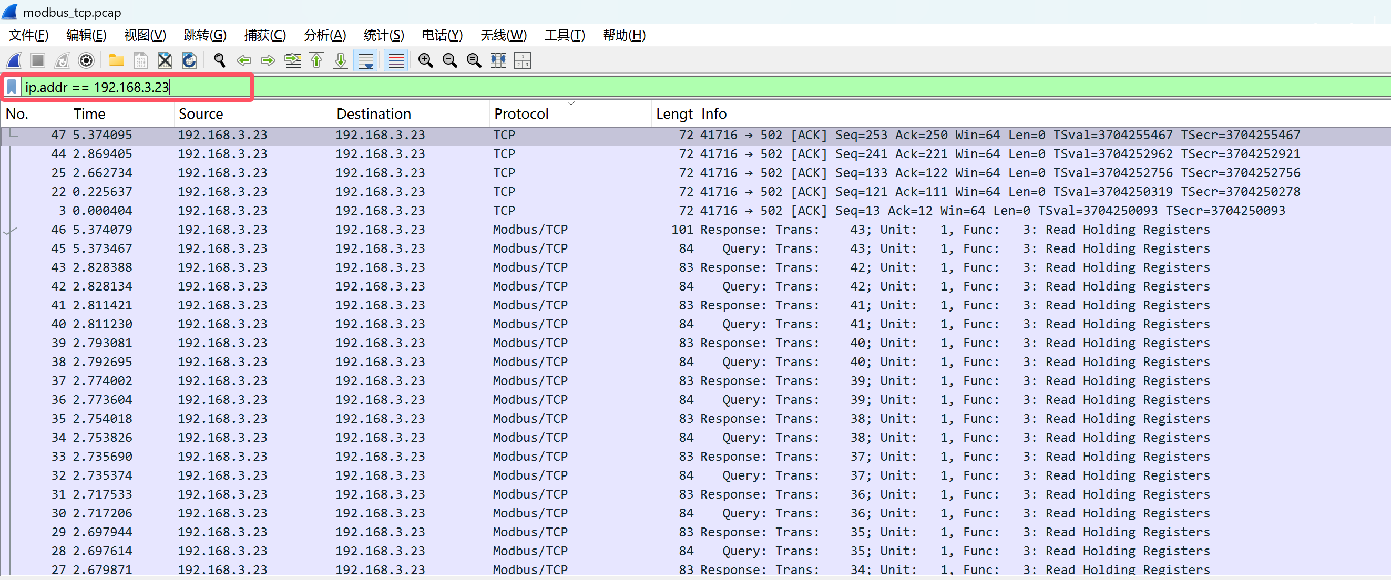The image size is (1391, 580).
Task: Select packet 3 at time 0.000404
Action: tap(695, 211)
